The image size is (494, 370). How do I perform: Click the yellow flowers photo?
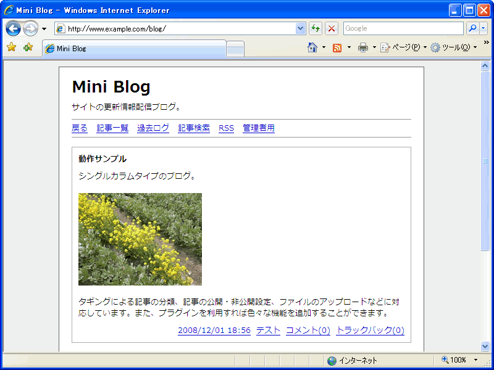pos(140,239)
